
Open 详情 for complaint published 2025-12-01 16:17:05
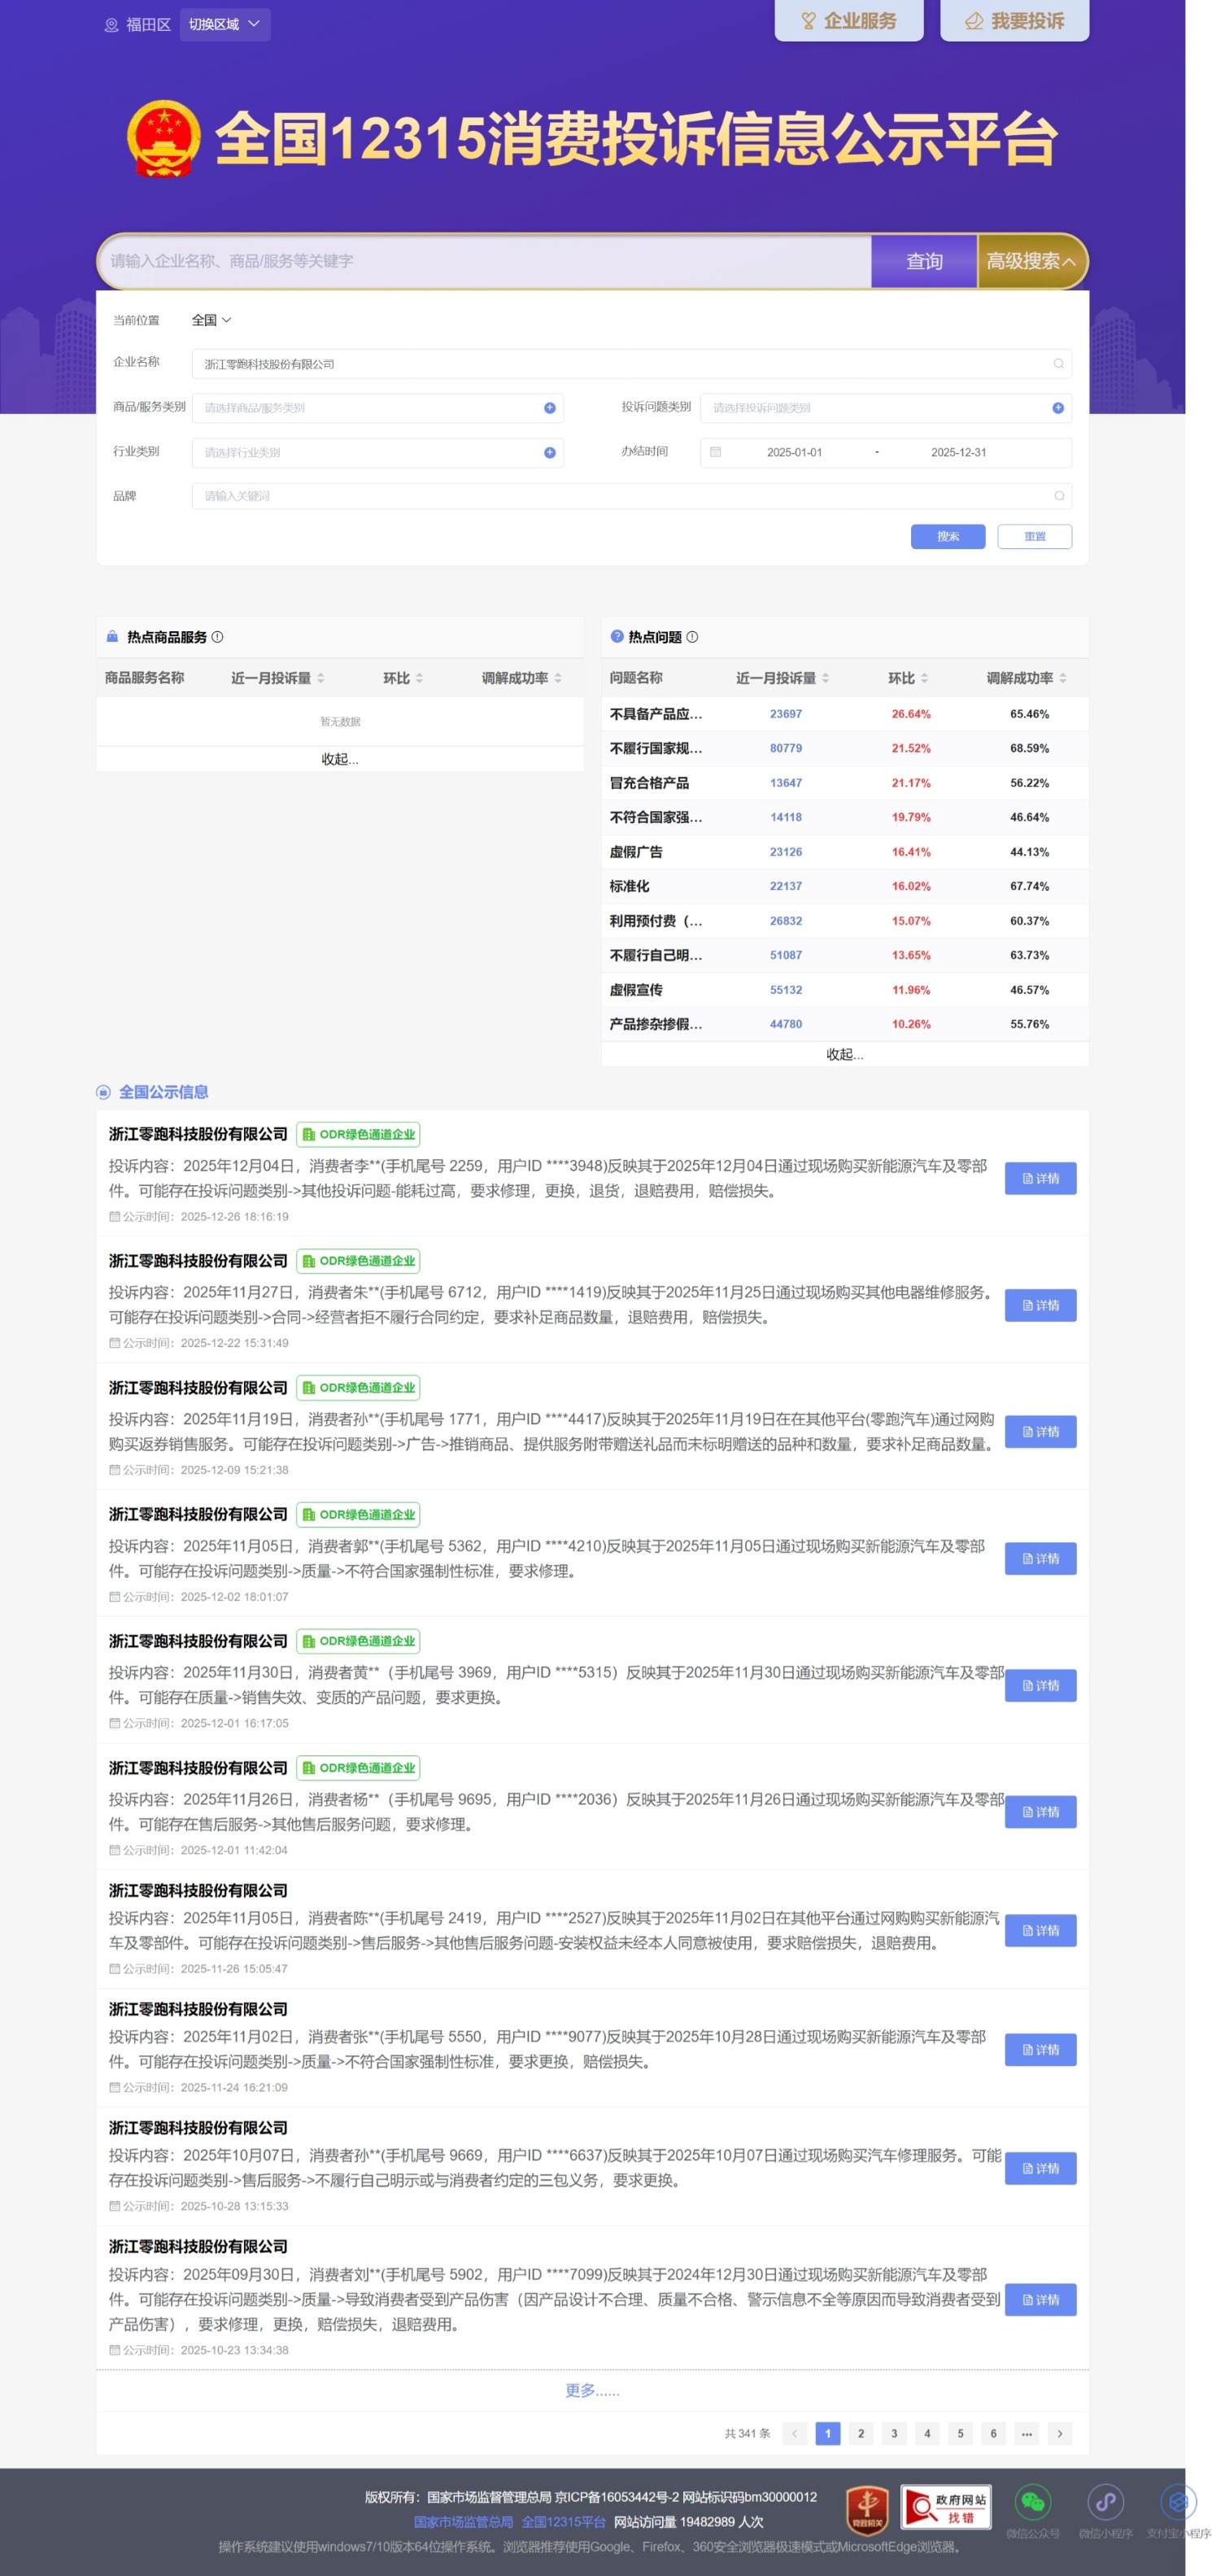pyautogui.click(x=1040, y=1685)
